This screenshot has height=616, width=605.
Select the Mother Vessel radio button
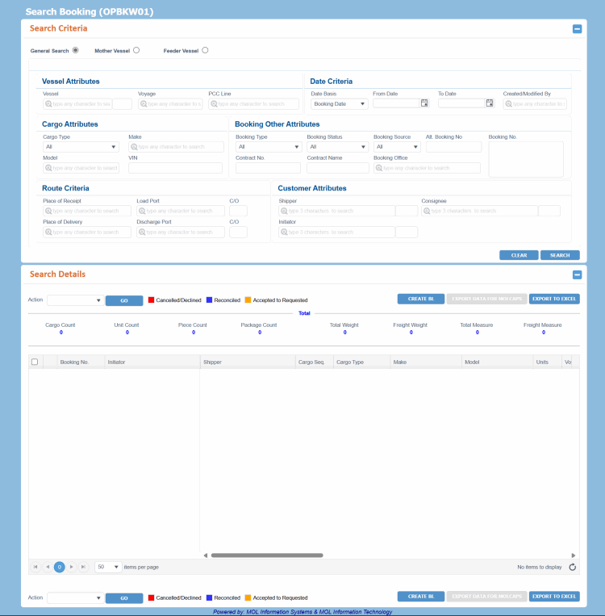(x=136, y=50)
